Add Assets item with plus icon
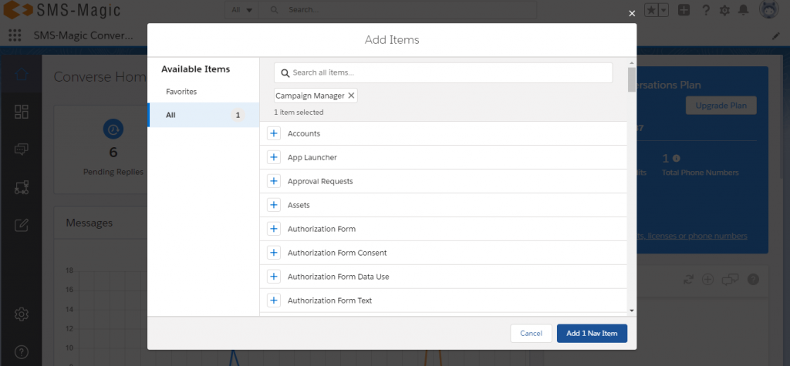 coord(274,205)
